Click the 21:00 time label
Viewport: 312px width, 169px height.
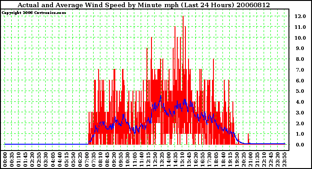tap(251, 160)
